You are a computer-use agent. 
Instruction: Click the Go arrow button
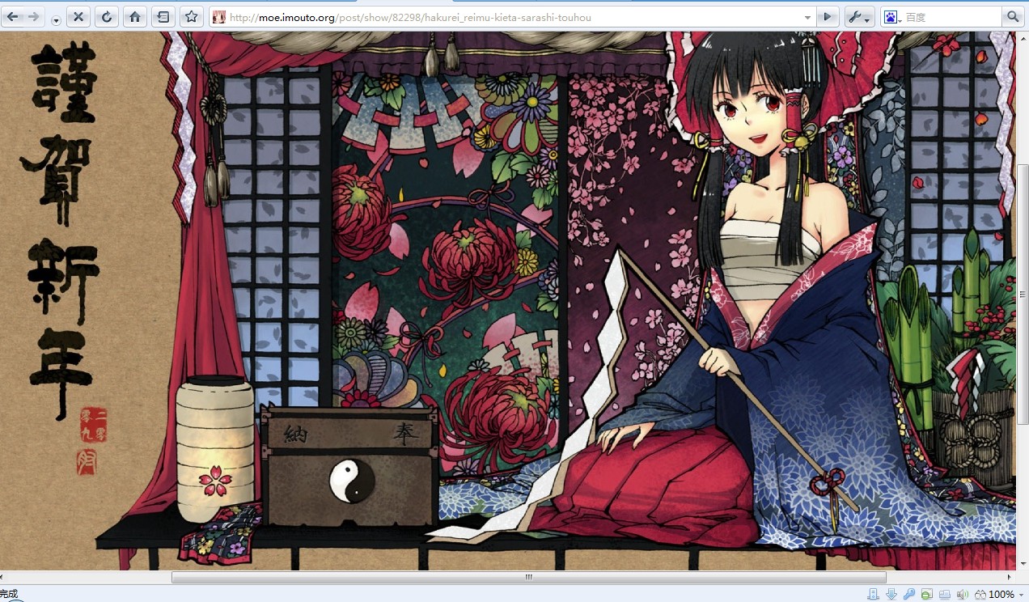827,17
